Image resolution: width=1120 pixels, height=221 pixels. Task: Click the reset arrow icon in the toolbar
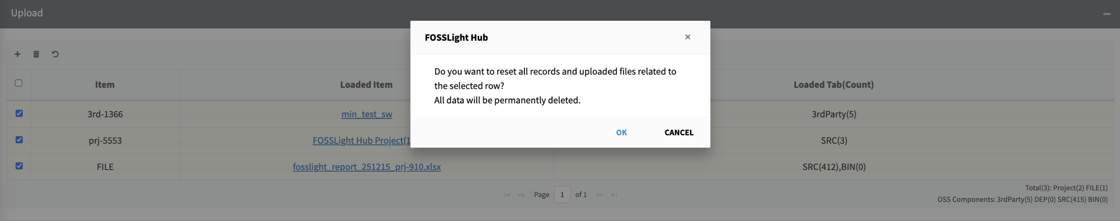pos(55,54)
